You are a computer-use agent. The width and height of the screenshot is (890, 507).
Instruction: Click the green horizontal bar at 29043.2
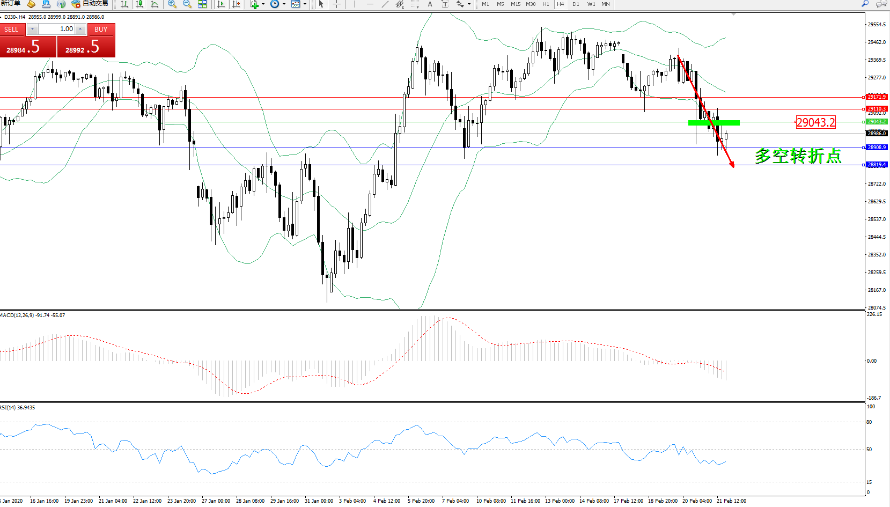(x=714, y=123)
